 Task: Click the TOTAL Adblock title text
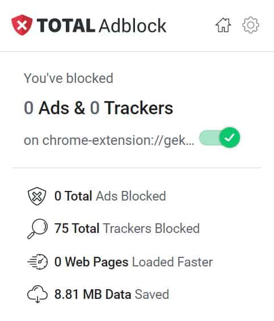[102, 26]
